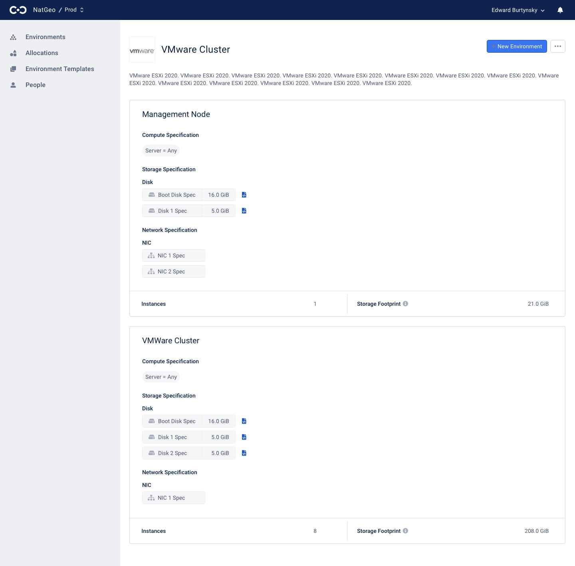Open Allocations from the sidebar
Image resolution: width=575 pixels, height=566 pixels.
tap(42, 53)
